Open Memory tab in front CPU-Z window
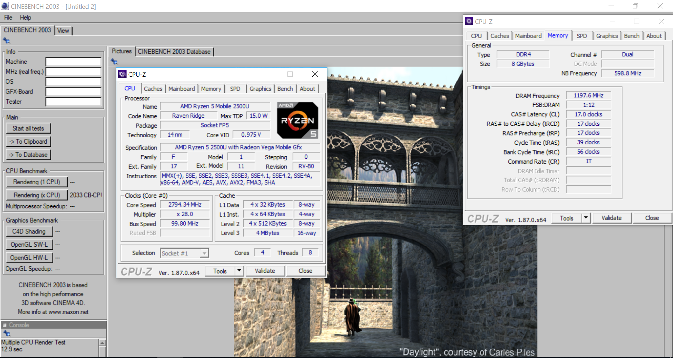The height and width of the screenshot is (358, 673). click(211, 89)
